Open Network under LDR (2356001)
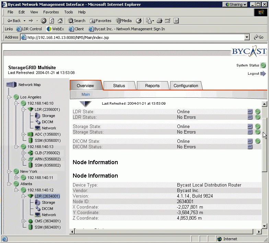 click(49, 128)
